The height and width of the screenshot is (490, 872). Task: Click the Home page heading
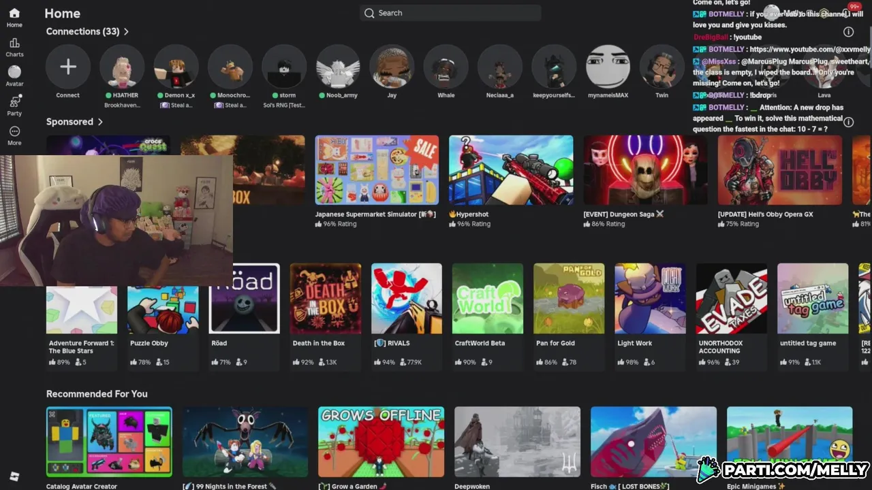(x=62, y=14)
